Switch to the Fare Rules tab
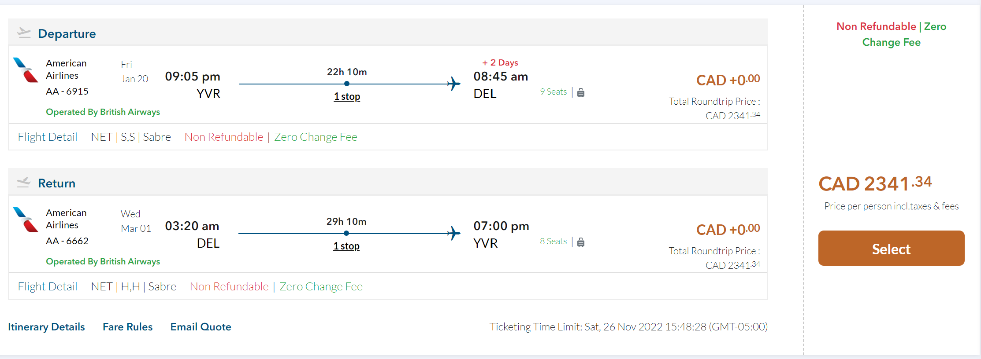 coord(128,327)
